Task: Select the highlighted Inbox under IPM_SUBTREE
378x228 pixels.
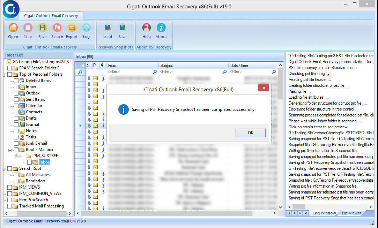Action: pyautogui.click(x=45, y=162)
